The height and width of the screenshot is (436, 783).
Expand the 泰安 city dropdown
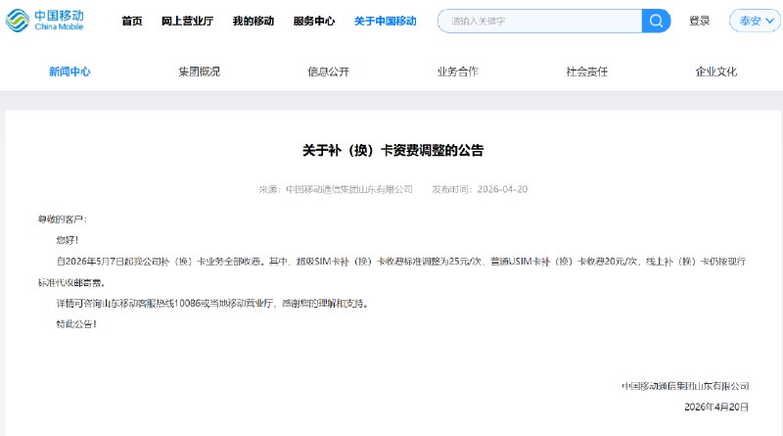(x=755, y=21)
